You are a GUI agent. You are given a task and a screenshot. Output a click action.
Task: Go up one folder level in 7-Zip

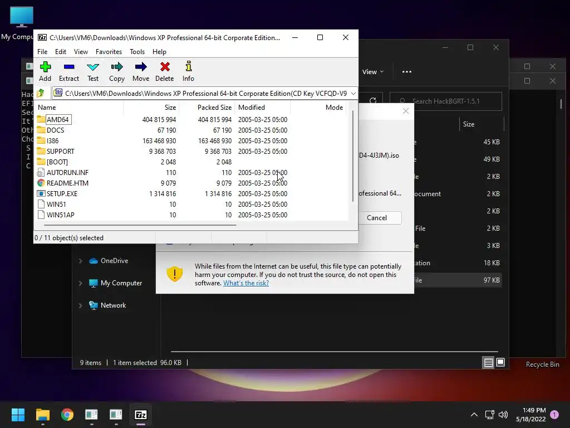pos(41,93)
